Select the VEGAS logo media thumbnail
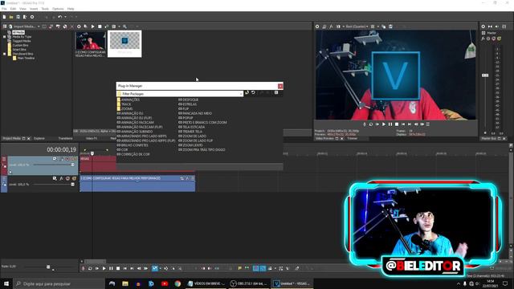The width and height of the screenshot is (514, 289). [124, 44]
